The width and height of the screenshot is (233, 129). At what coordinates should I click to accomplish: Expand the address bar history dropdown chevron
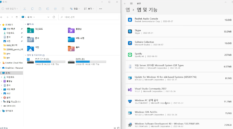[x=48, y=17]
